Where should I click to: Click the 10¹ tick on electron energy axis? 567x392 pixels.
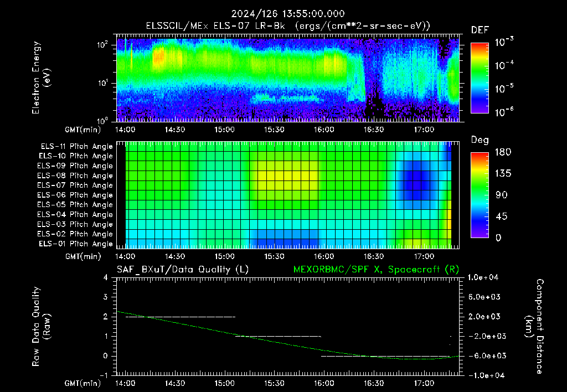coord(102,83)
